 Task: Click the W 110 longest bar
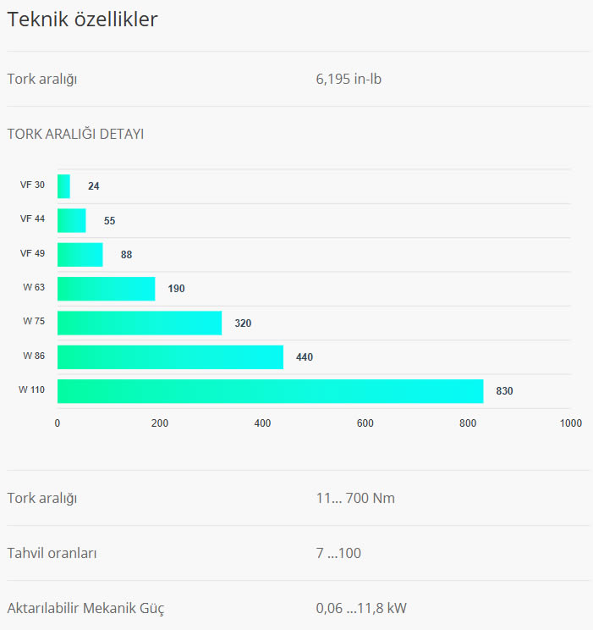tap(270, 391)
